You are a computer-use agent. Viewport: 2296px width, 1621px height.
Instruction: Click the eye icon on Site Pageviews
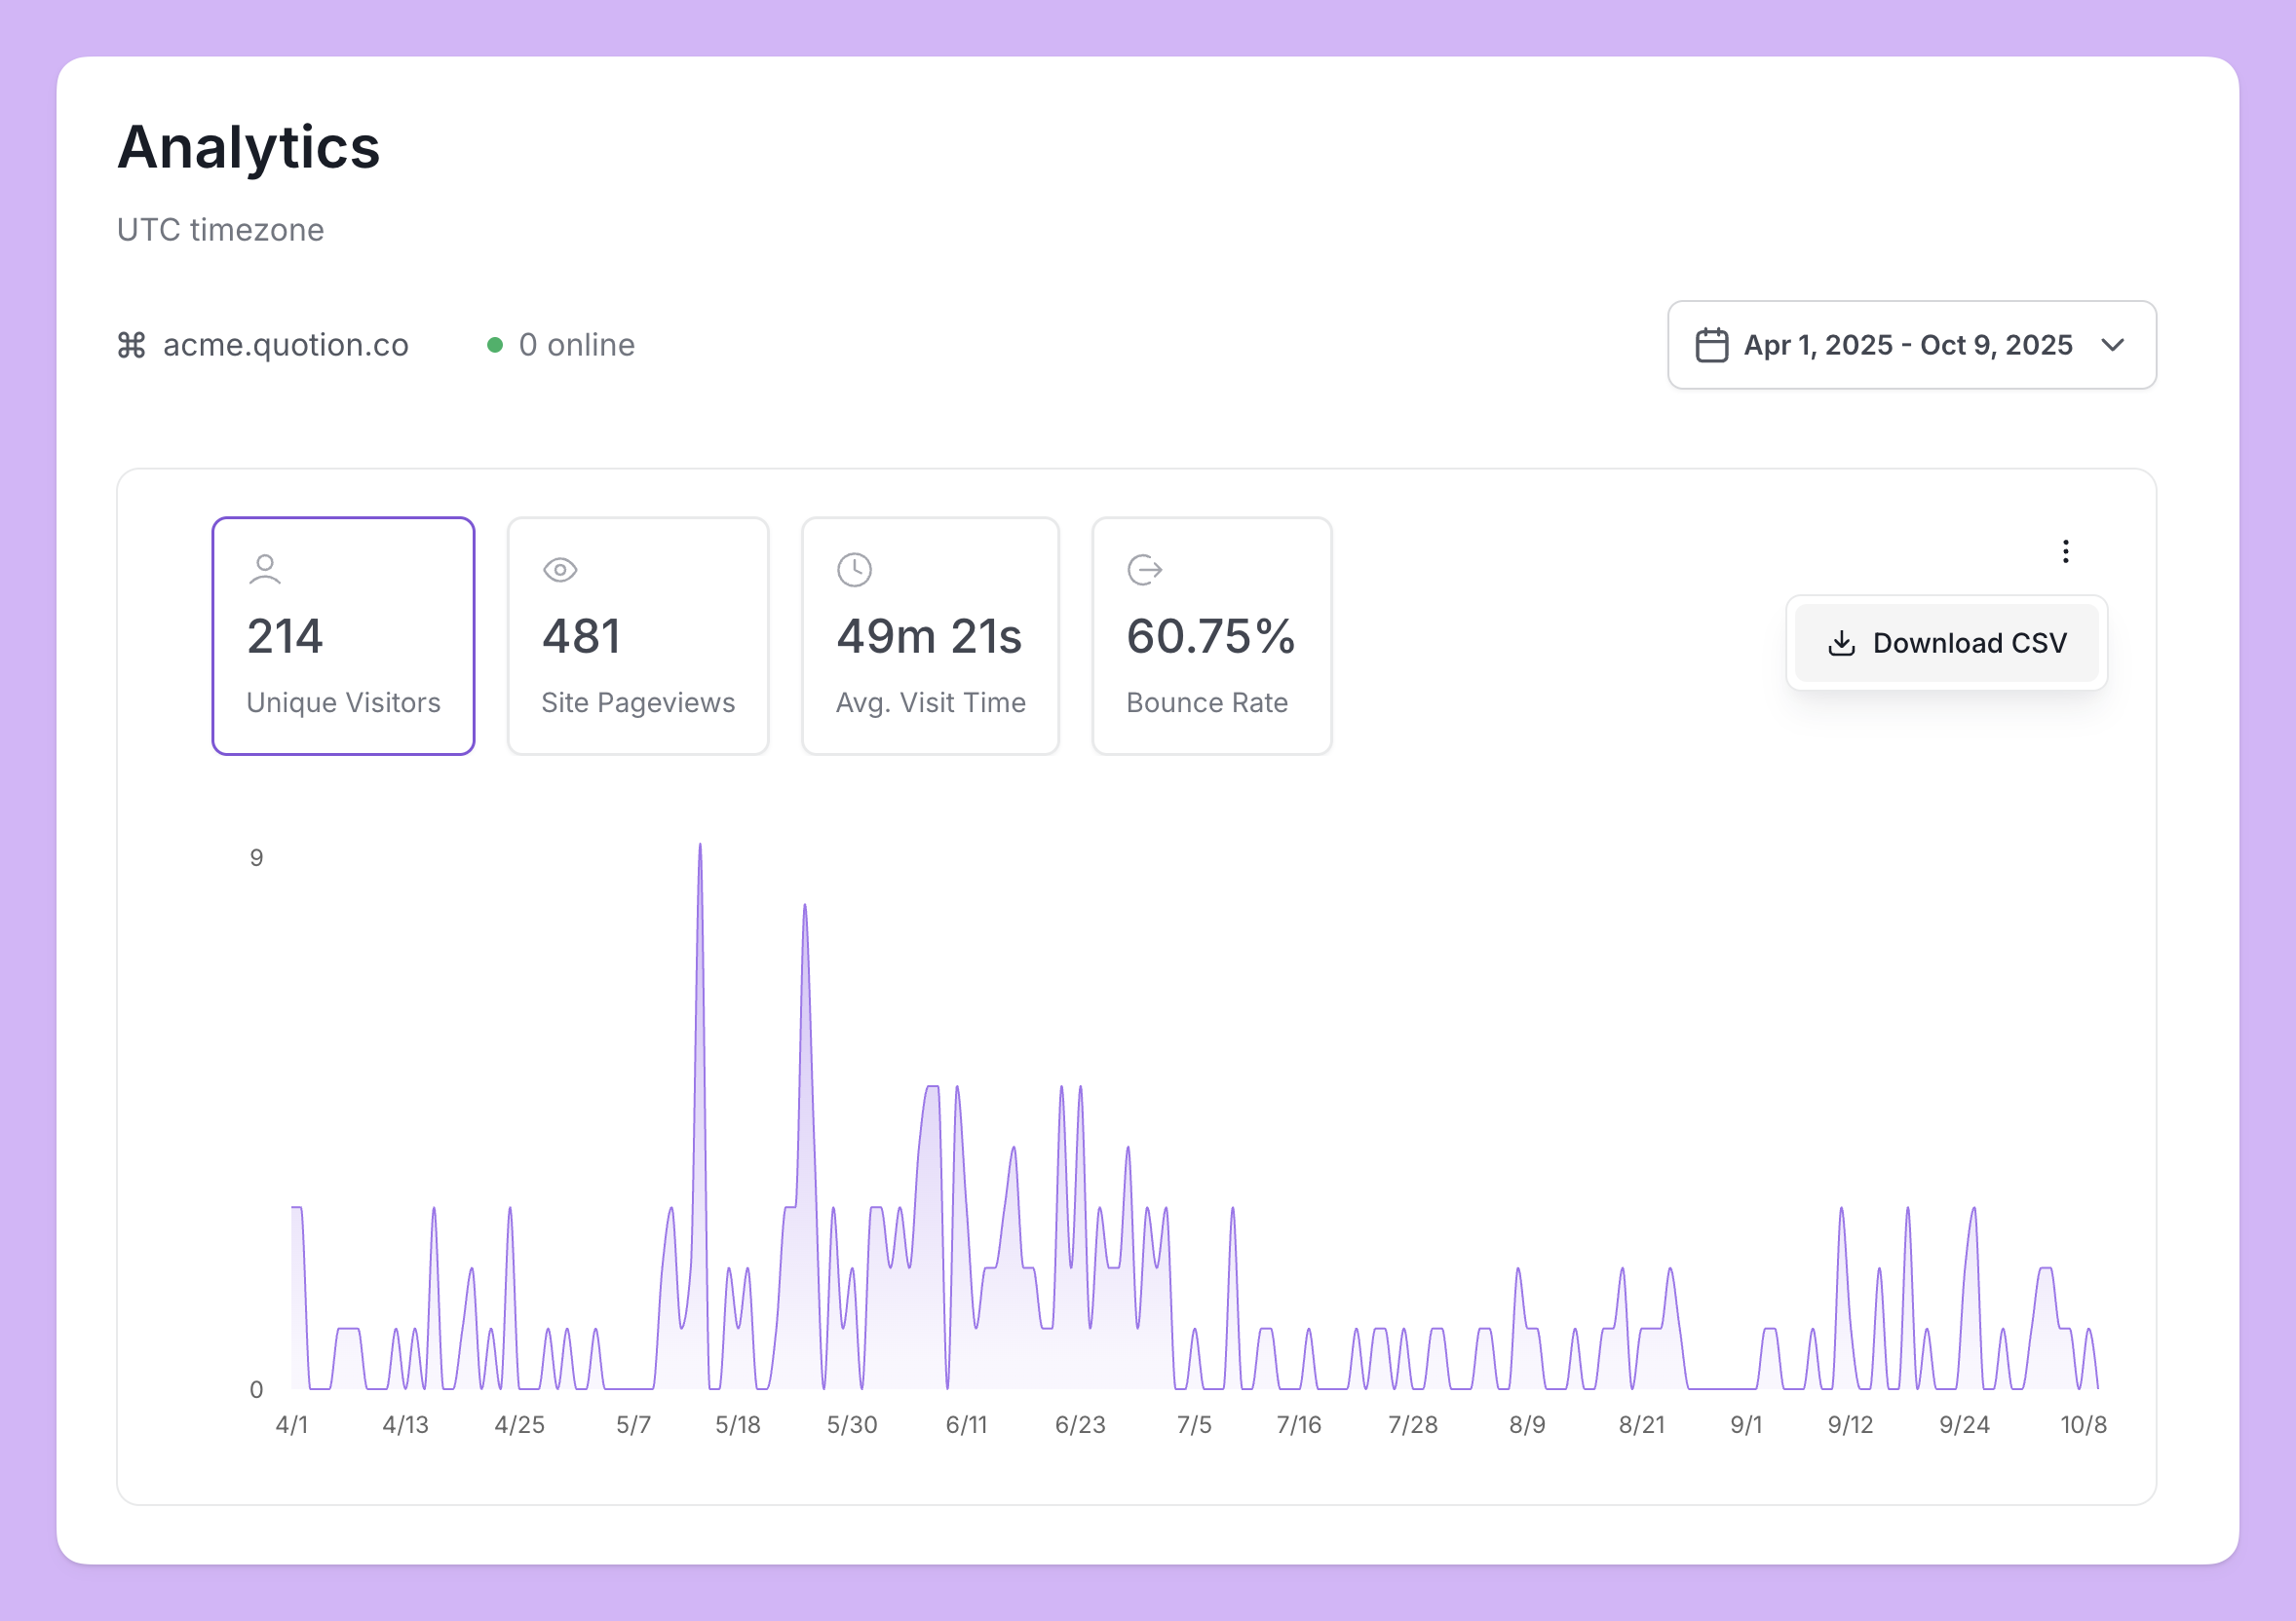(560, 570)
